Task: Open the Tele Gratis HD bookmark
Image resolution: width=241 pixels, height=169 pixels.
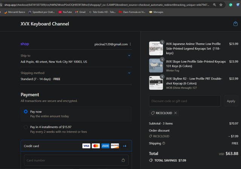Action: [102, 12]
